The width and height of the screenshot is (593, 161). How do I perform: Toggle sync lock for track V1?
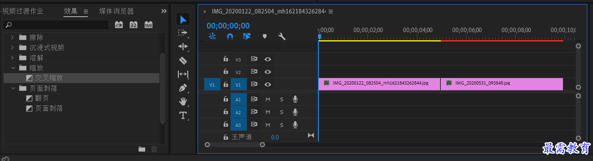(x=254, y=85)
